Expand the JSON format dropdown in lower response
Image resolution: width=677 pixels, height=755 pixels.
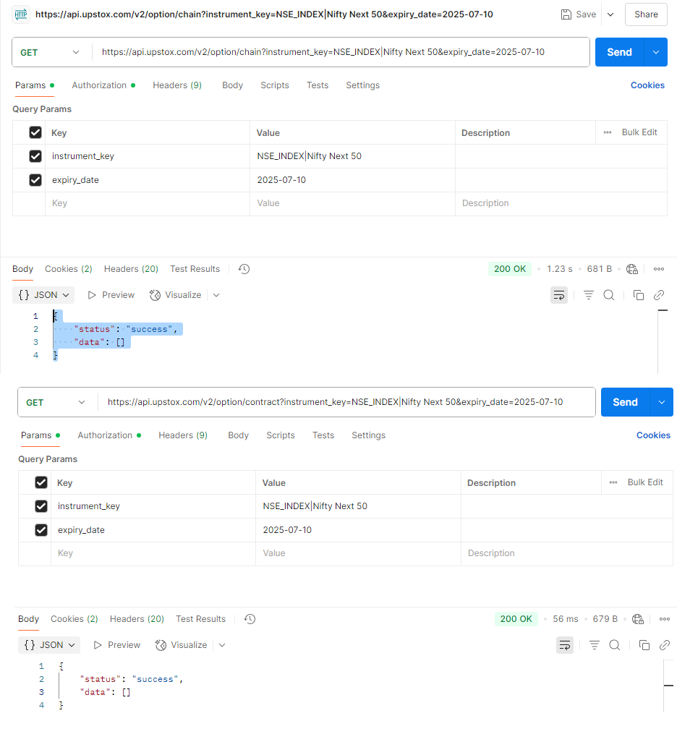click(51, 645)
